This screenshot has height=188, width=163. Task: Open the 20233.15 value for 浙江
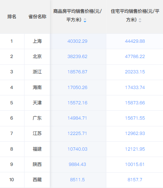(x=135, y=72)
